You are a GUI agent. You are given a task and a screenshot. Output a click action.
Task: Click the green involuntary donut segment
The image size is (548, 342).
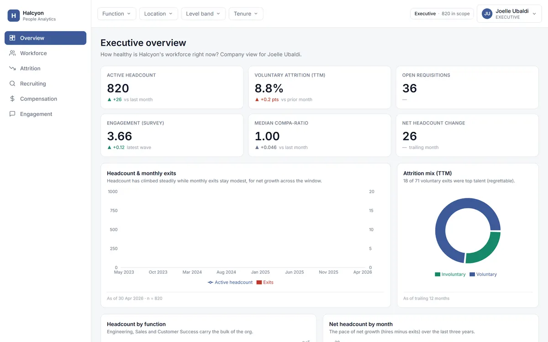[x=486, y=250]
